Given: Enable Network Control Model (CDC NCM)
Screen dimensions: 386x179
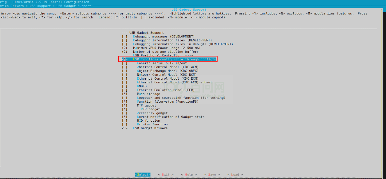Looking at the screenshot, I should 159,75.
